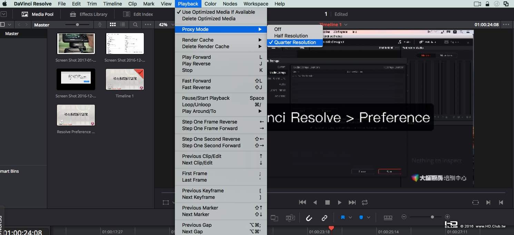The width and height of the screenshot is (514, 235).
Task: Choose Previous Marker menu item
Action: (x=221, y=208)
